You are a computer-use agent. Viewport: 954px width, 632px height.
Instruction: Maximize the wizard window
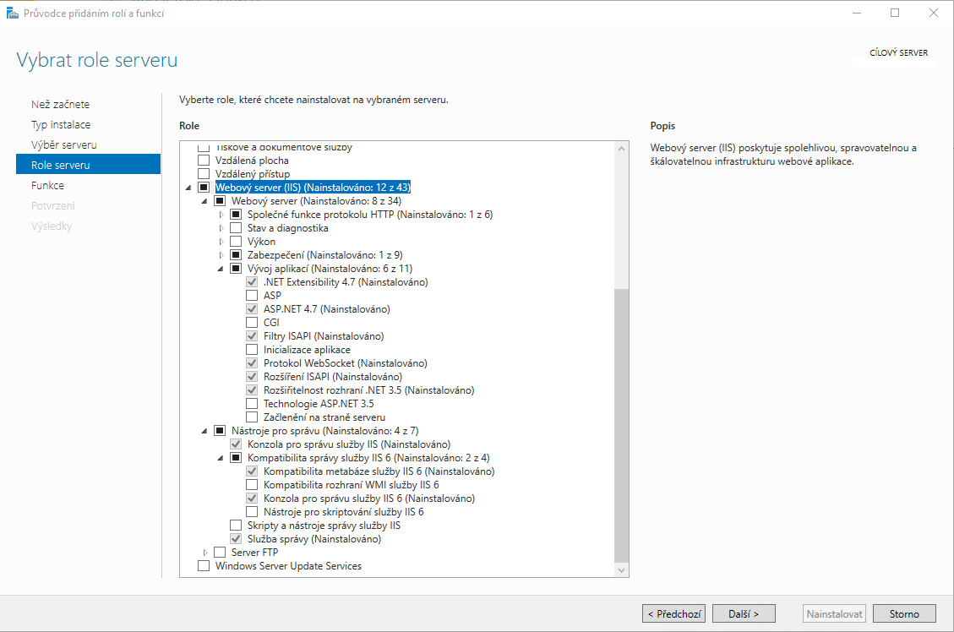[895, 13]
